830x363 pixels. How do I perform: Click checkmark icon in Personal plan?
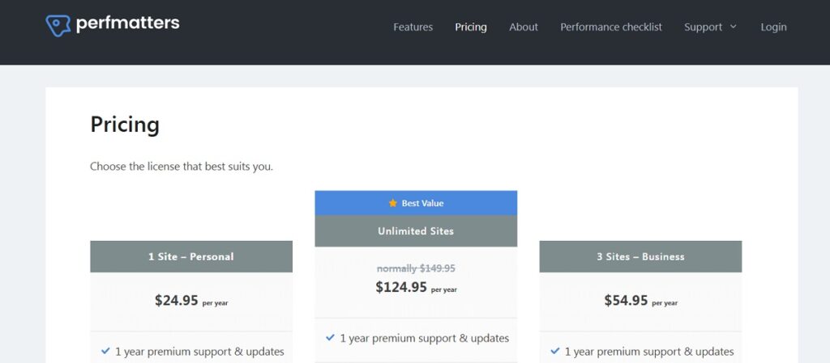(105, 351)
